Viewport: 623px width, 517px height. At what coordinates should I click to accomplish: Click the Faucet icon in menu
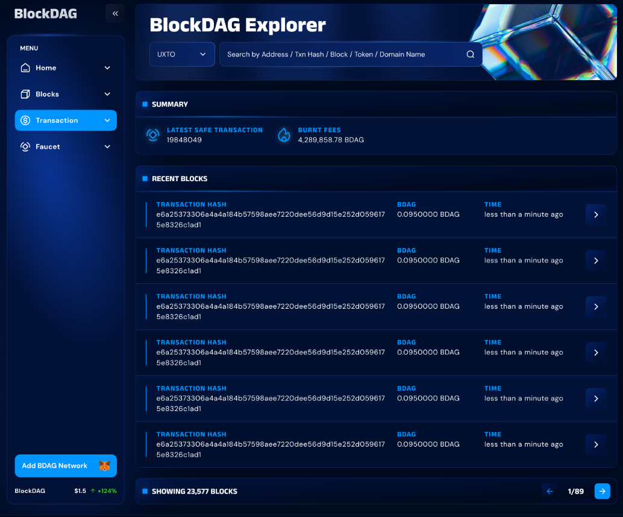25,146
